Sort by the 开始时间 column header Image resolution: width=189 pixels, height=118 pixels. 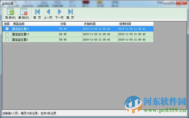pyautogui.click(x=100, y=24)
